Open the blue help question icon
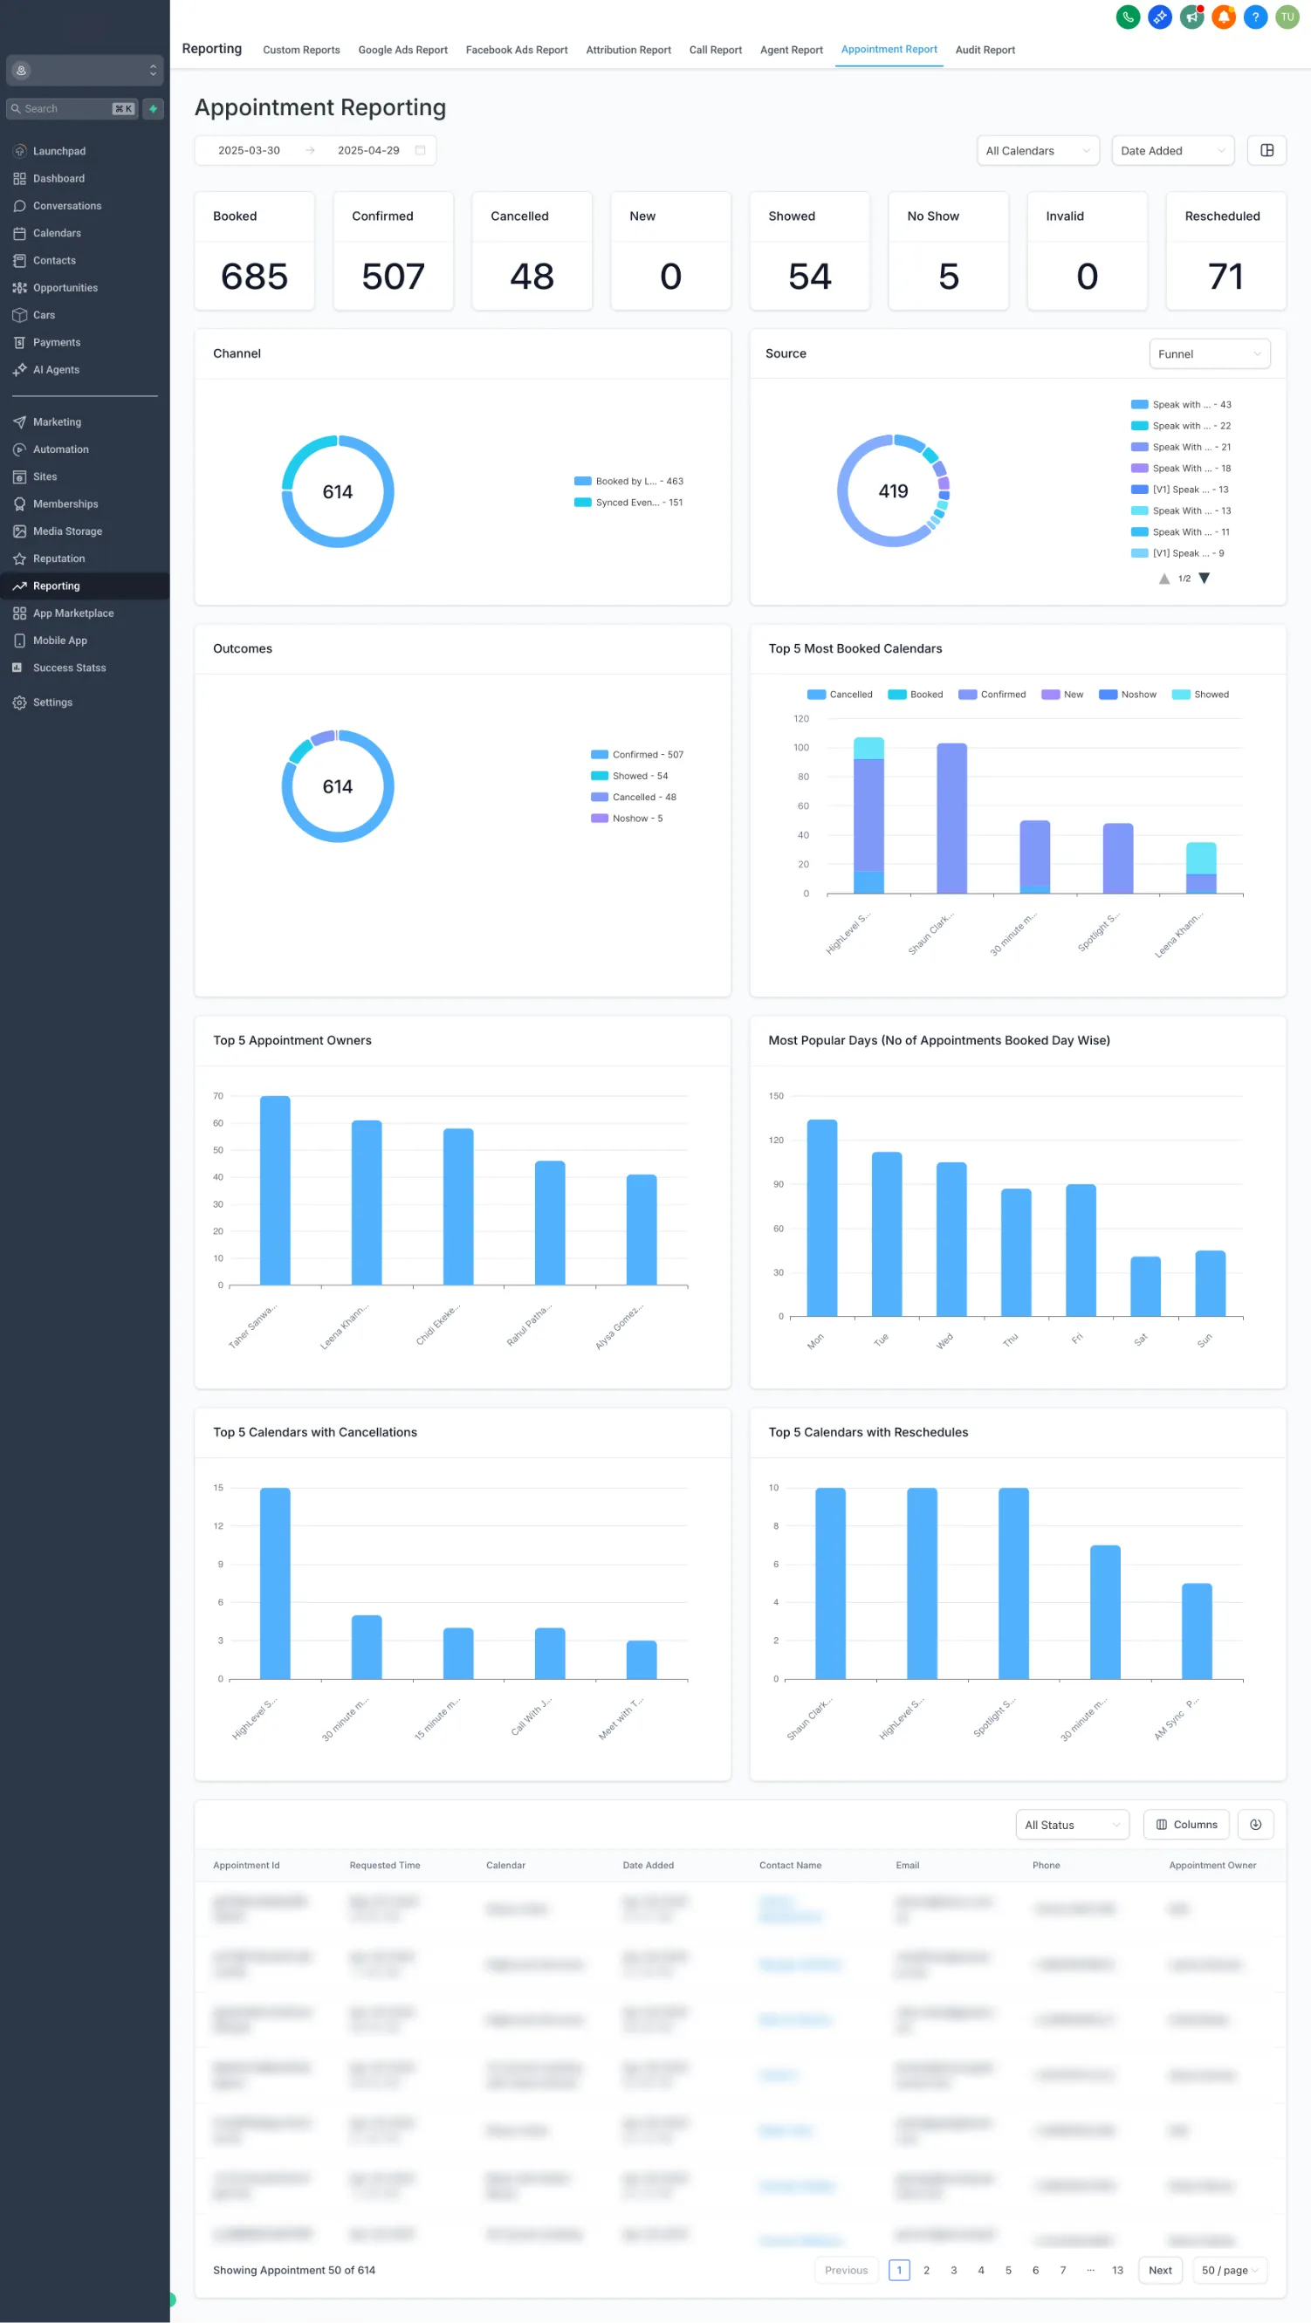The height and width of the screenshot is (2323, 1311). pos(1255,17)
